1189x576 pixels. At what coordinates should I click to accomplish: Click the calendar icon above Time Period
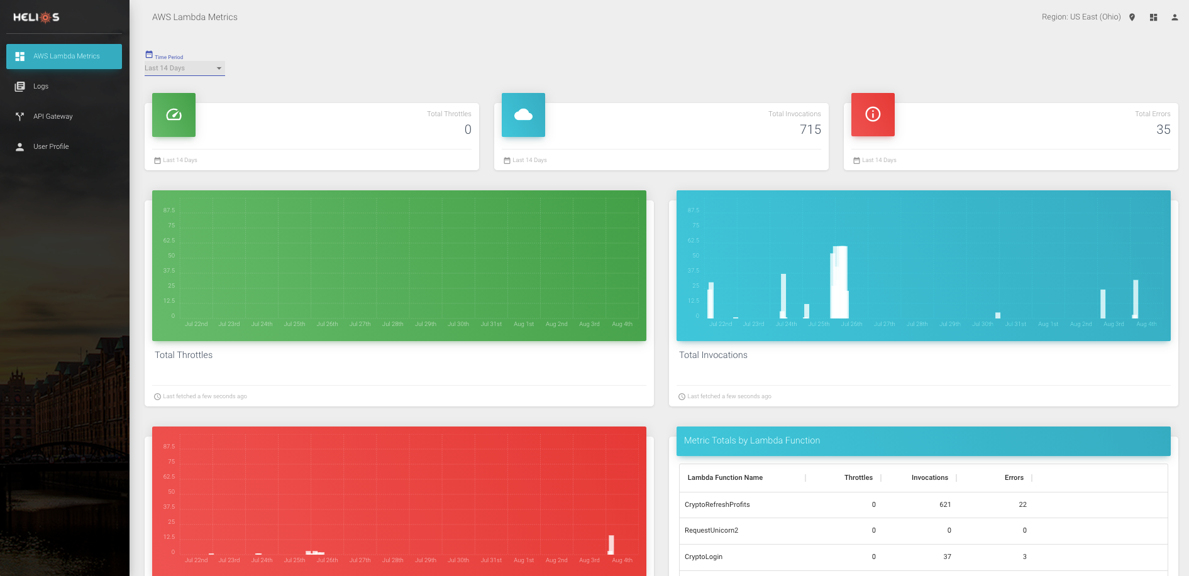coord(148,53)
